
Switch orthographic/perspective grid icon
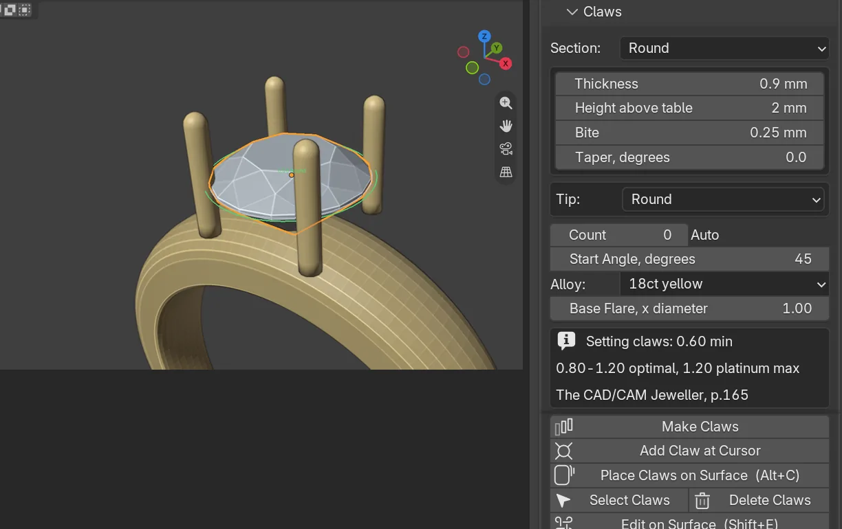tap(506, 172)
